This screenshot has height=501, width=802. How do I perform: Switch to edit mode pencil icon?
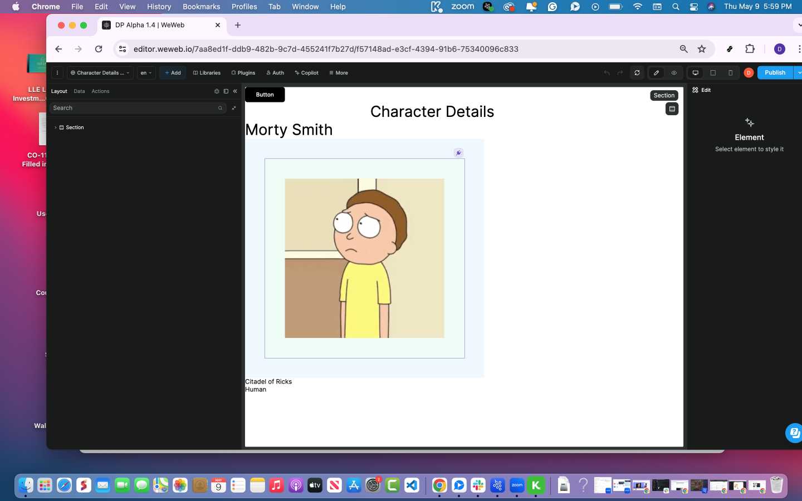click(x=657, y=73)
